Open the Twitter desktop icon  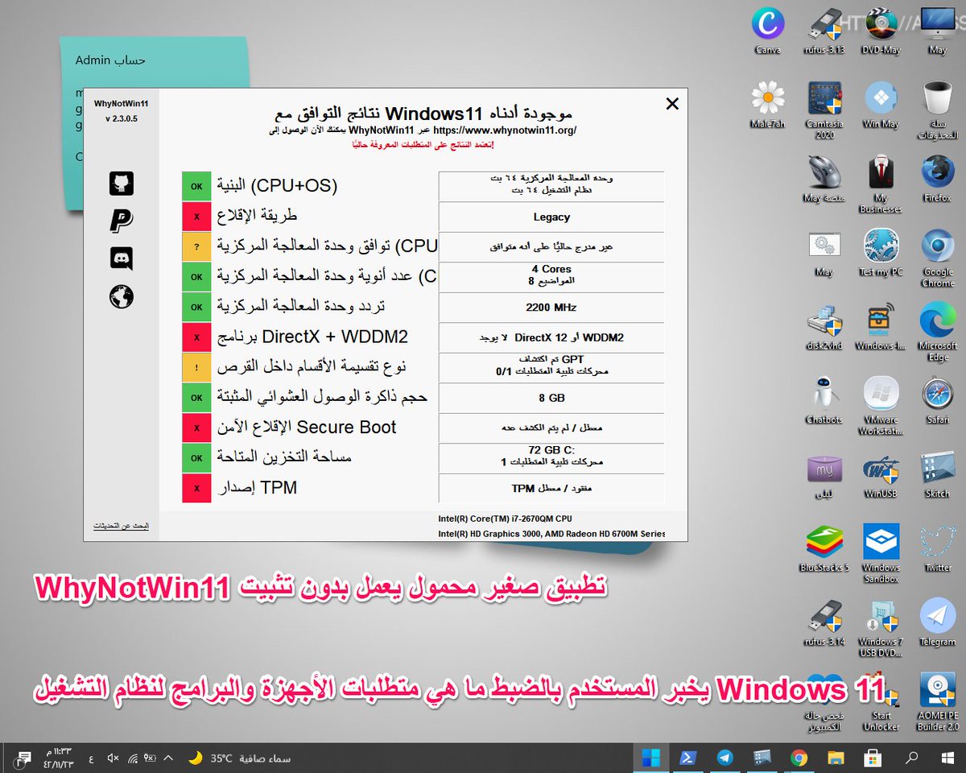[938, 548]
